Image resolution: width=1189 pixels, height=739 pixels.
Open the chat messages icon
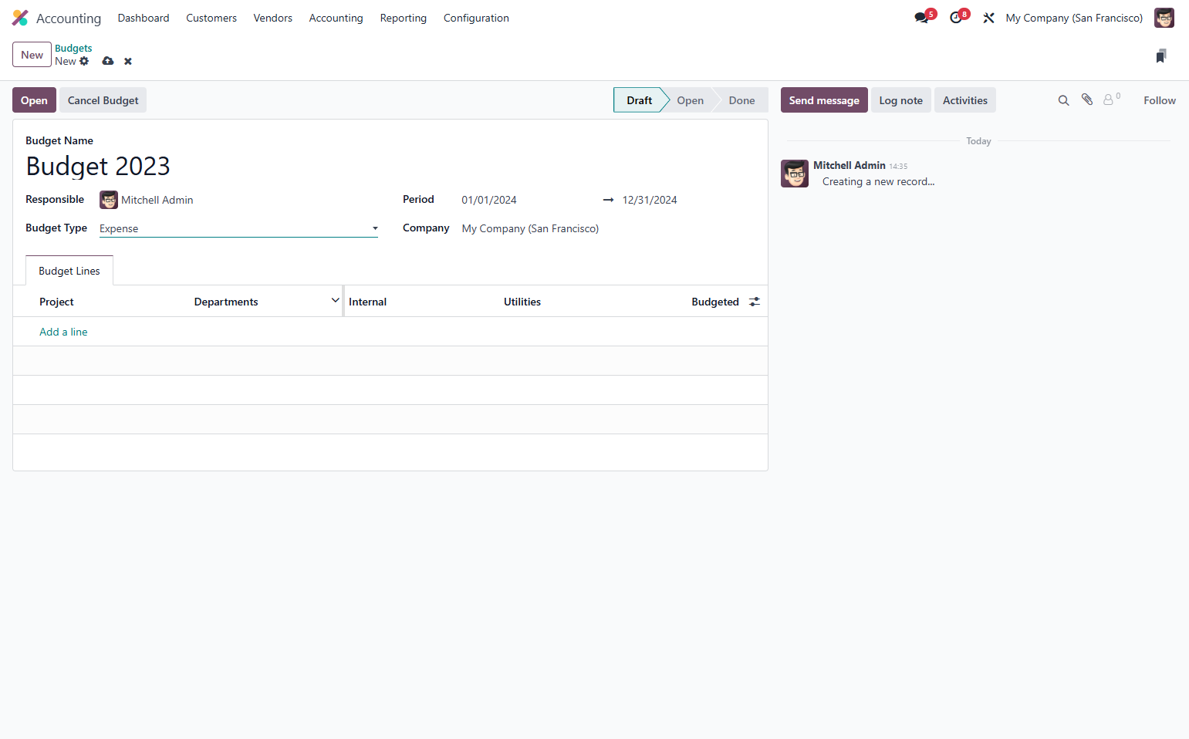pos(922,18)
